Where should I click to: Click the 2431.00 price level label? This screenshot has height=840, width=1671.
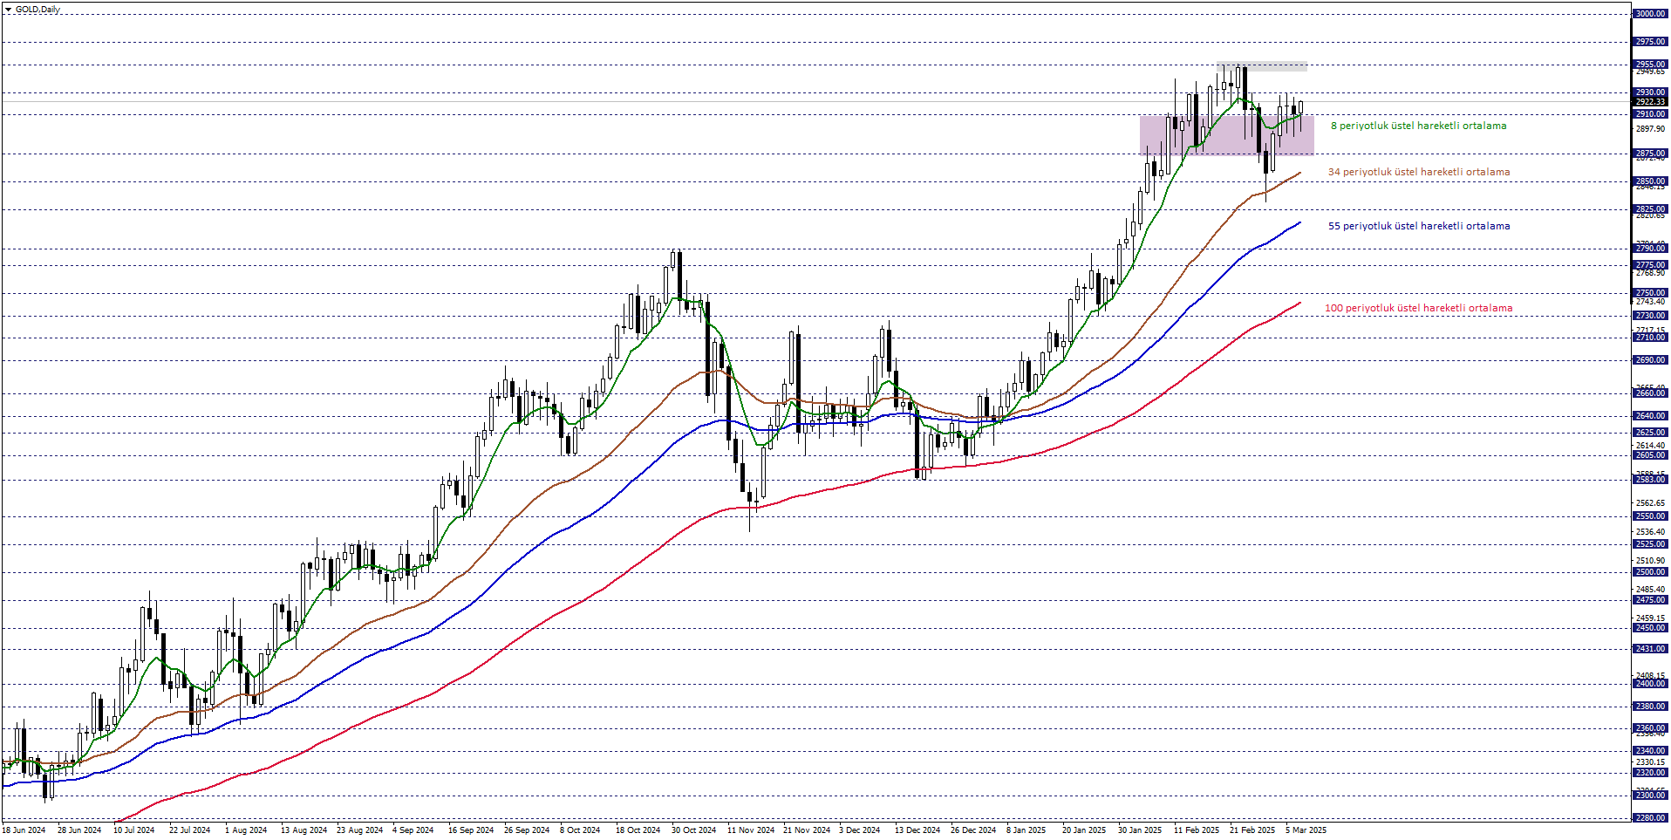click(1650, 649)
